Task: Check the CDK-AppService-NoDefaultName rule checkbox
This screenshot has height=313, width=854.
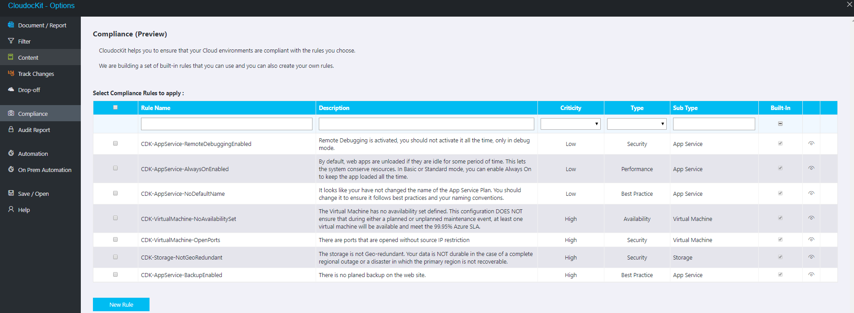Action: 115,193
